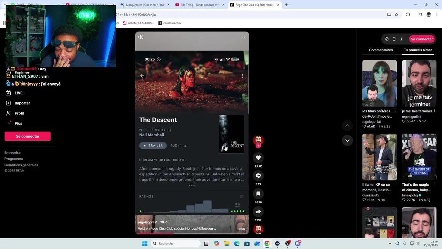Image resolution: width=442 pixels, height=249 pixels.
Task: Like the video with the heart icon
Action: pyautogui.click(x=258, y=158)
